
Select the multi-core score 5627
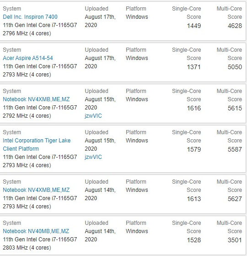pyautogui.click(x=235, y=199)
